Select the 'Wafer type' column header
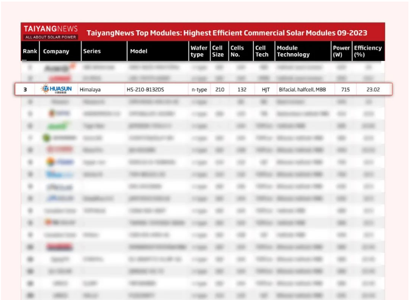 (199, 51)
